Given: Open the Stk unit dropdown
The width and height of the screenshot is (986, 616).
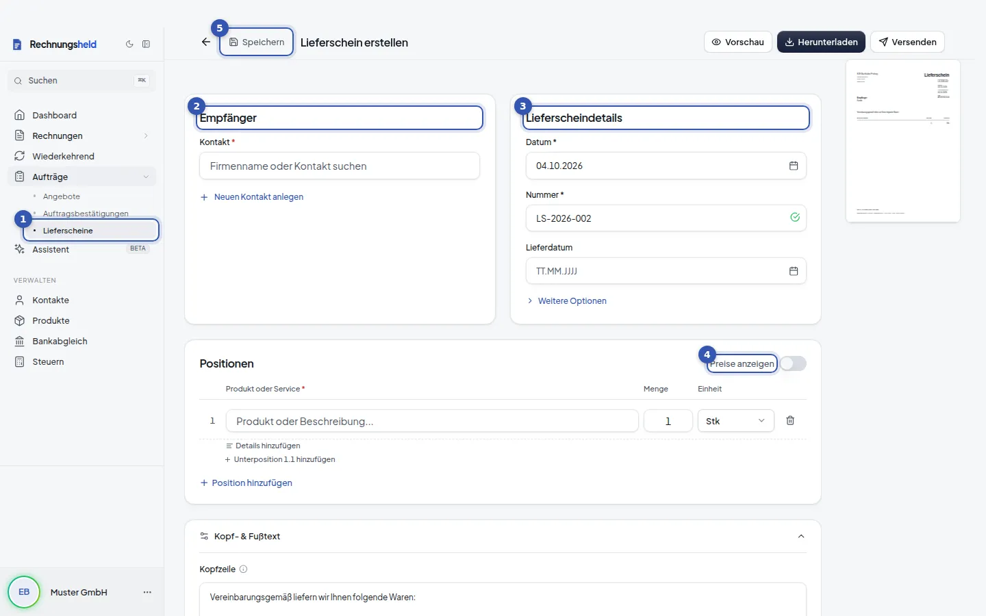Looking at the screenshot, I should [735, 421].
